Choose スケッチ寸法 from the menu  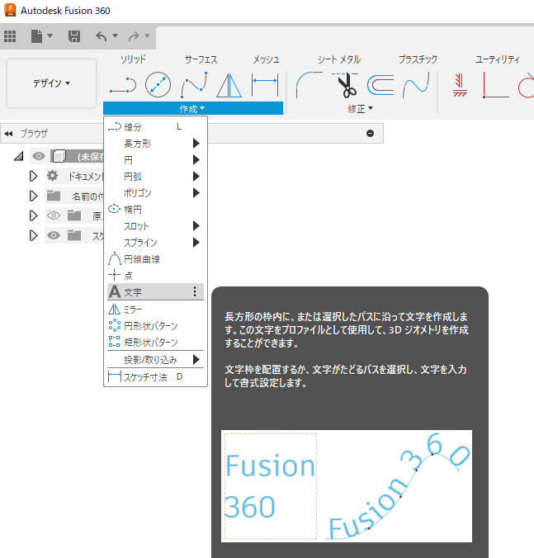155,377
